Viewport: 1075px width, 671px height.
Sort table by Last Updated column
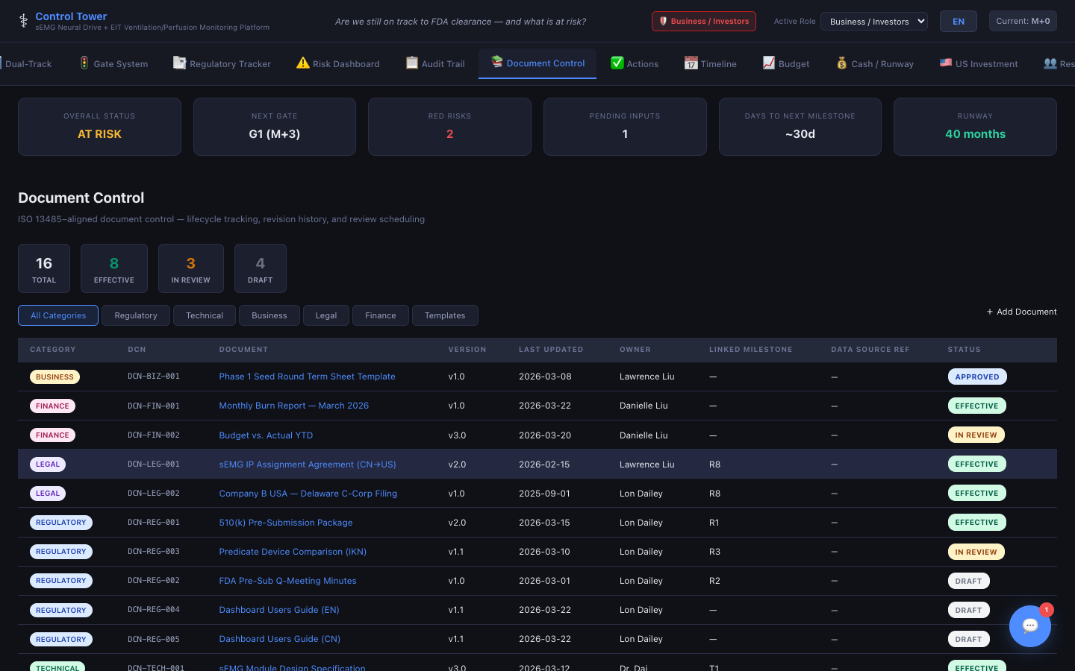(x=550, y=350)
